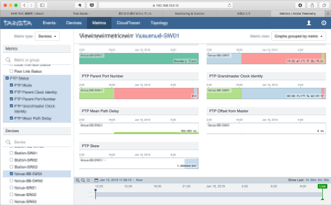This screenshot has height=205, width=331.
Task: Open the calendar date picker icon
Action: click(x=96, y=180)
